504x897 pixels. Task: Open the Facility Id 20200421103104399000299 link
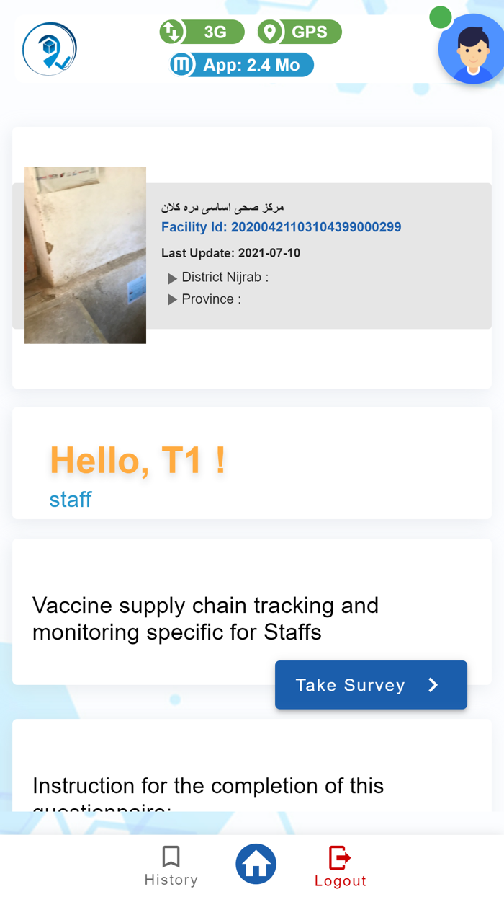[282, 226]
